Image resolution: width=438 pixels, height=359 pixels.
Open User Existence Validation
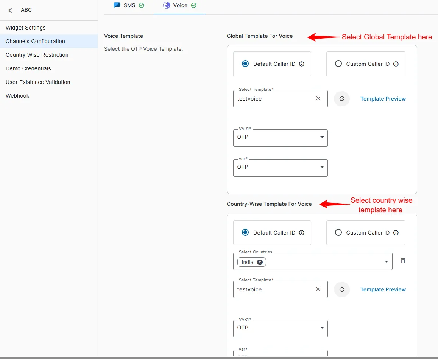(x=49, y=82)
